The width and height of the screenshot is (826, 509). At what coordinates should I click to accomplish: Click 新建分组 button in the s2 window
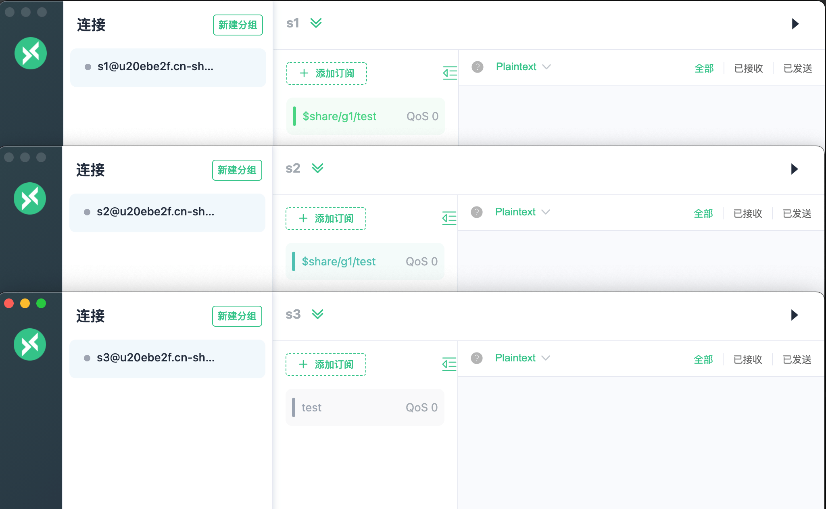237,170
